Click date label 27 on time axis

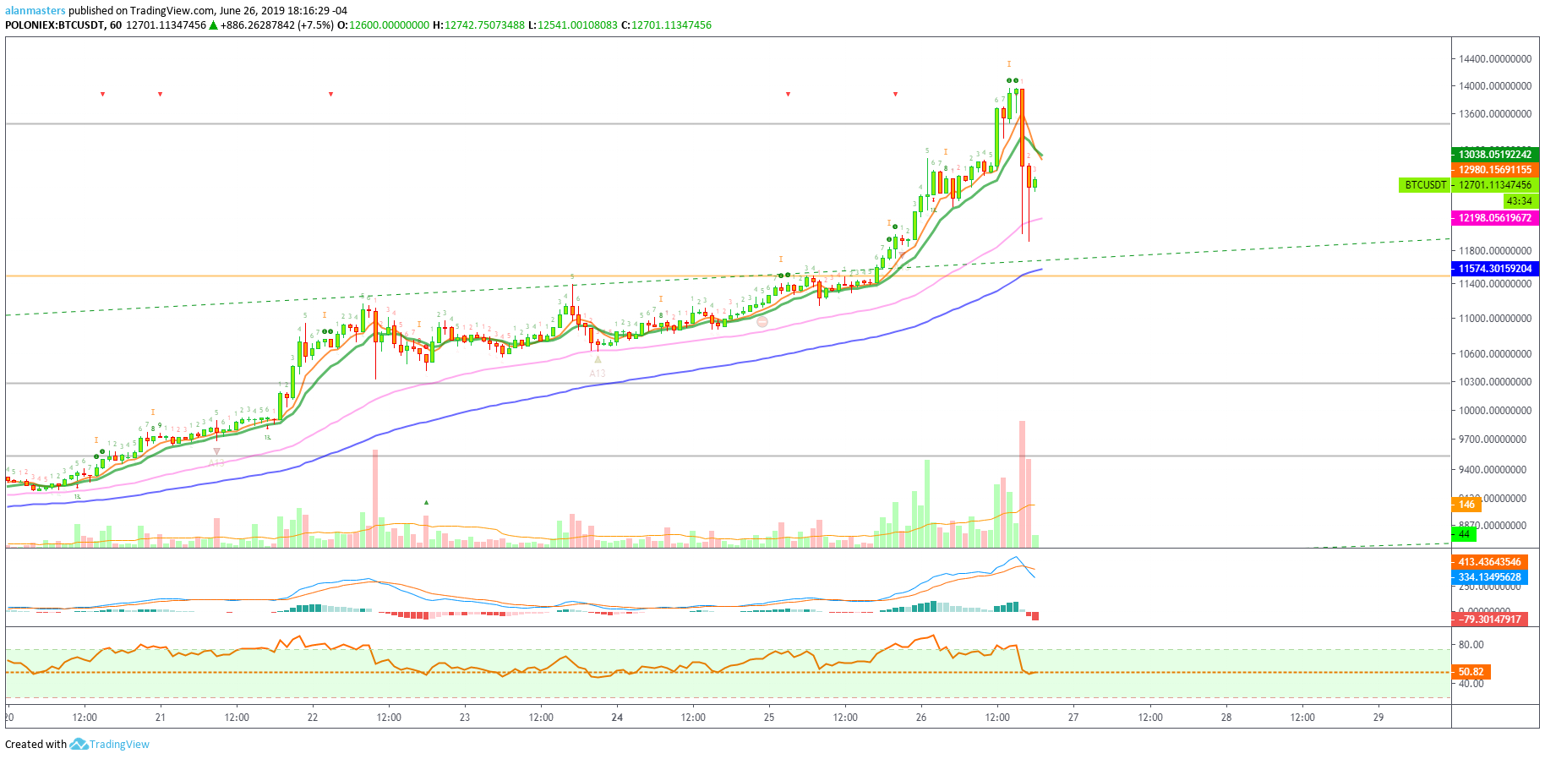[1073, 718]
